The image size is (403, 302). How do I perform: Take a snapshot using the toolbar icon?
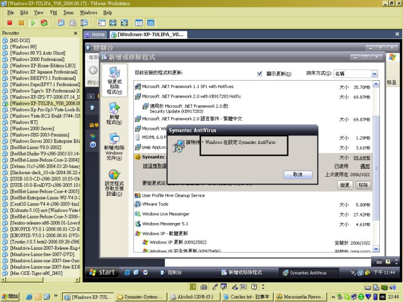(61, 23)
